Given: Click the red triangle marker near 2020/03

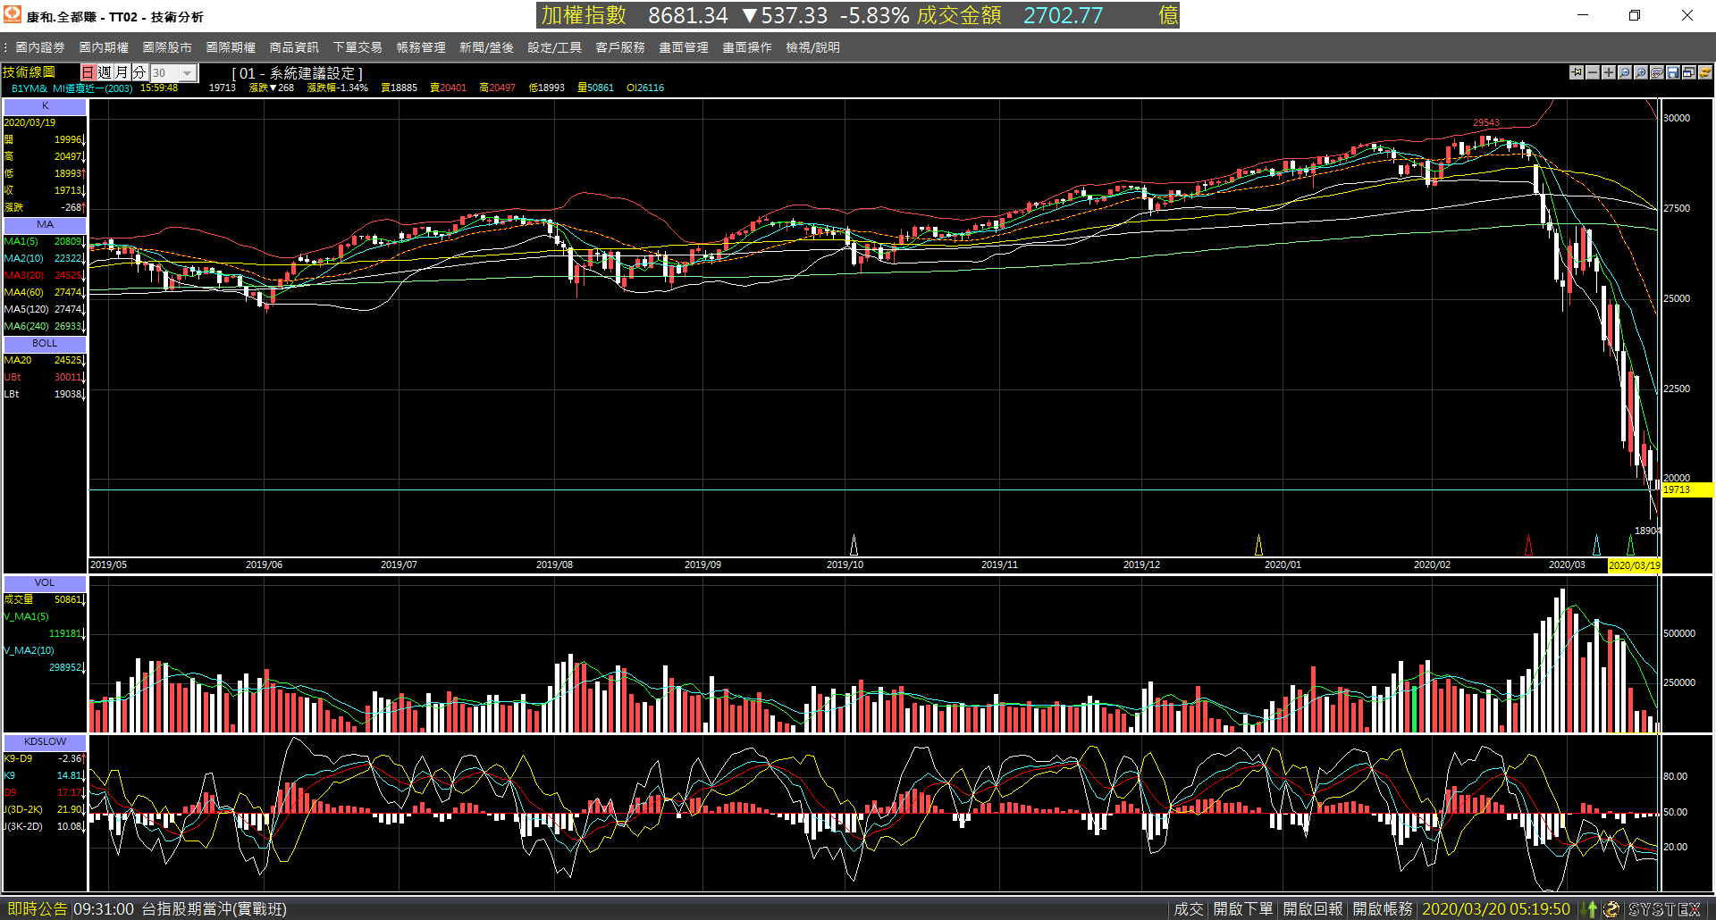Looking at the screenshot, I should [x=1528, y=545].
